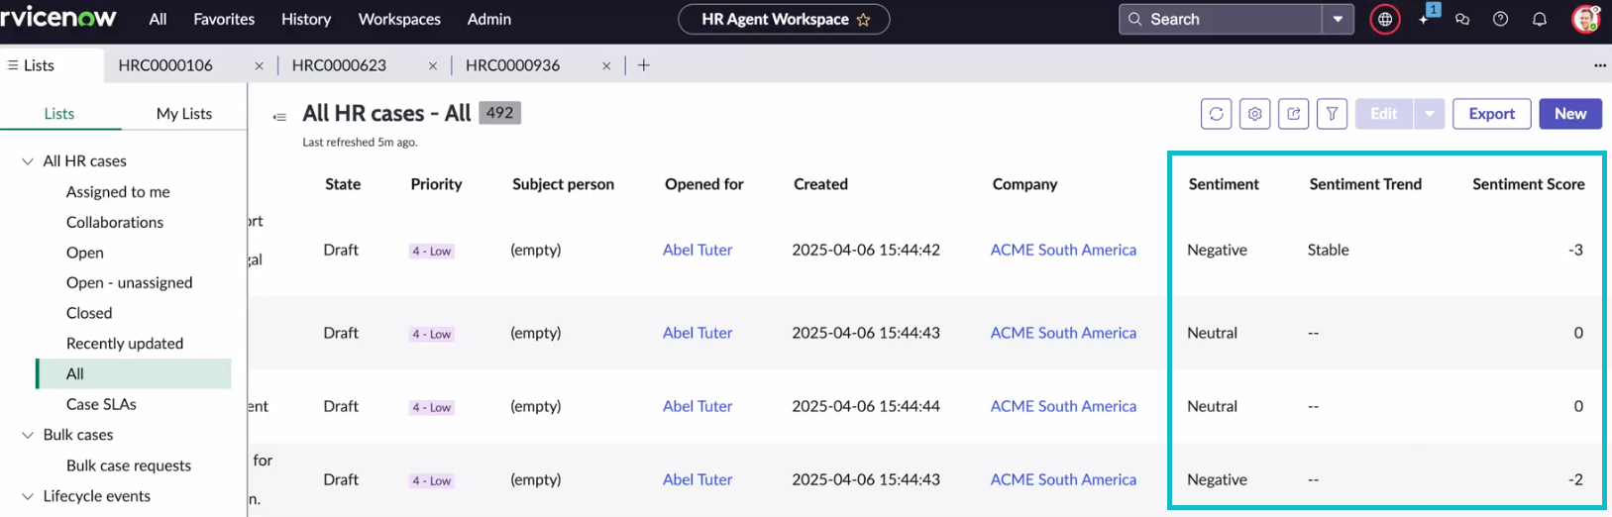Open the HRC0000623 tab
This screenshot has height=517, width=1612.
339,65
